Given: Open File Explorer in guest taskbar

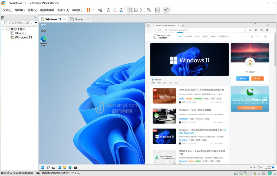Looking at the screenshot, I should [x=65, y=167].
